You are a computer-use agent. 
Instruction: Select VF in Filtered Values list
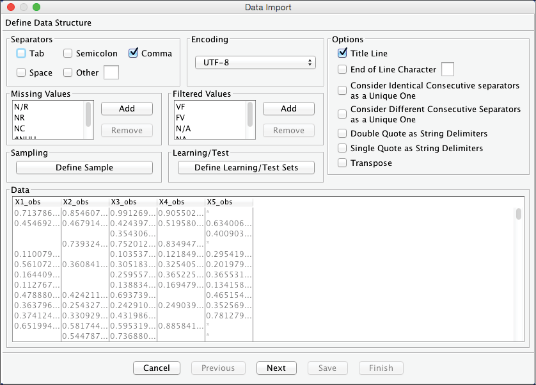pyautogui.click(x=180, y=107)
